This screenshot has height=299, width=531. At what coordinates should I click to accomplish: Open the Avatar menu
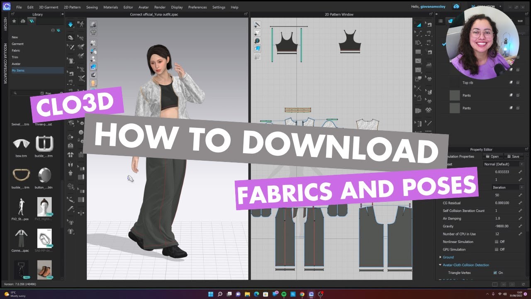pyautogui.click(x=144, y=7)
